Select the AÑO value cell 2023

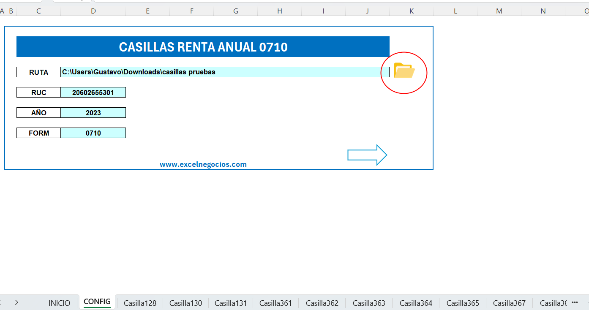click(x=93, y=113)
